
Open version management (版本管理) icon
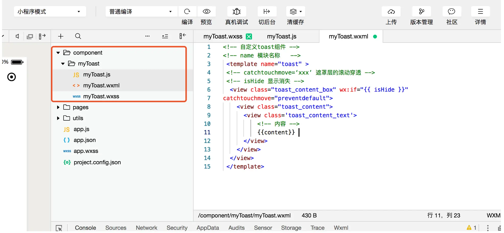pyautogui.click(x=421, y=11)
